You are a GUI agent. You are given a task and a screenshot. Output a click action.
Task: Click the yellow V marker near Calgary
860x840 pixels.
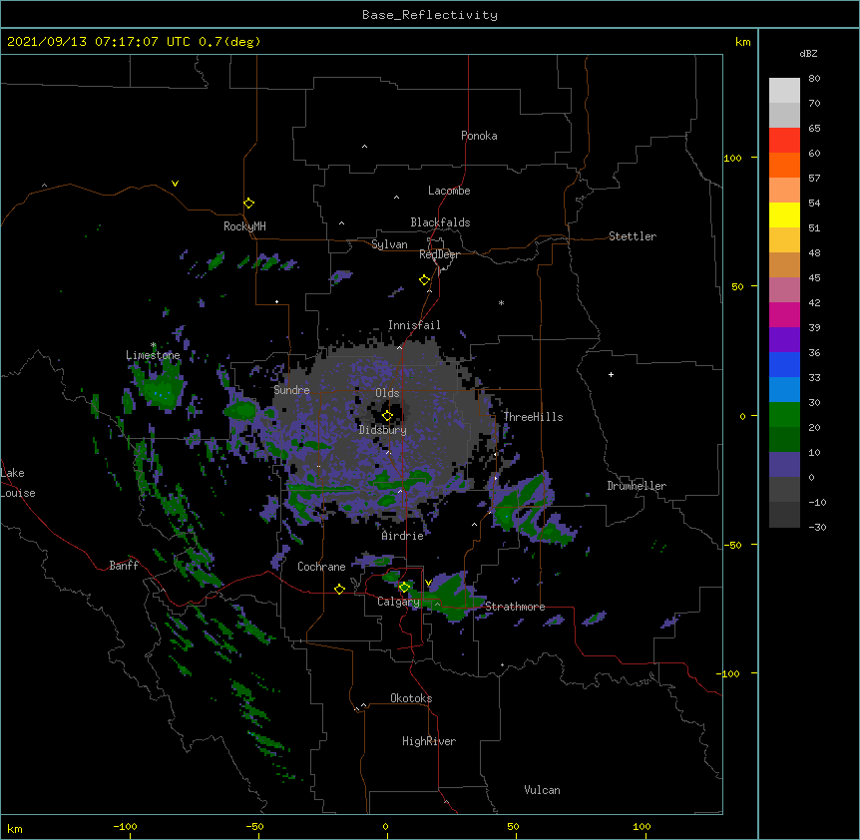428,583
